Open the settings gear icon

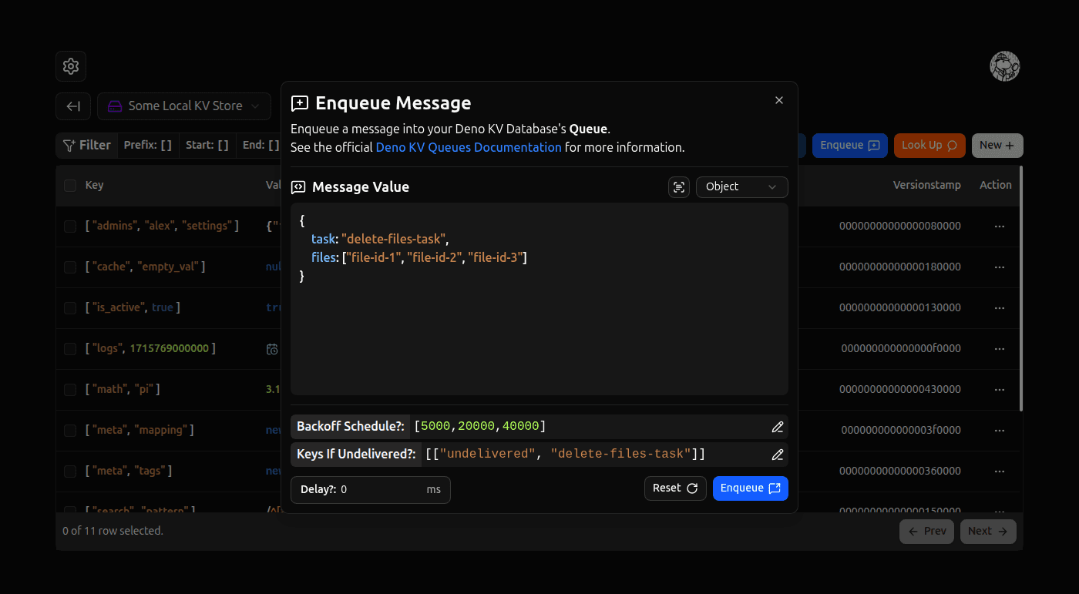[70, 66]
